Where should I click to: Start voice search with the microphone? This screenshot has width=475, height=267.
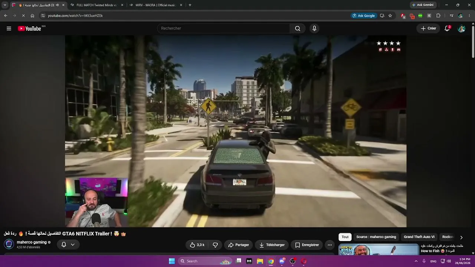314,29
